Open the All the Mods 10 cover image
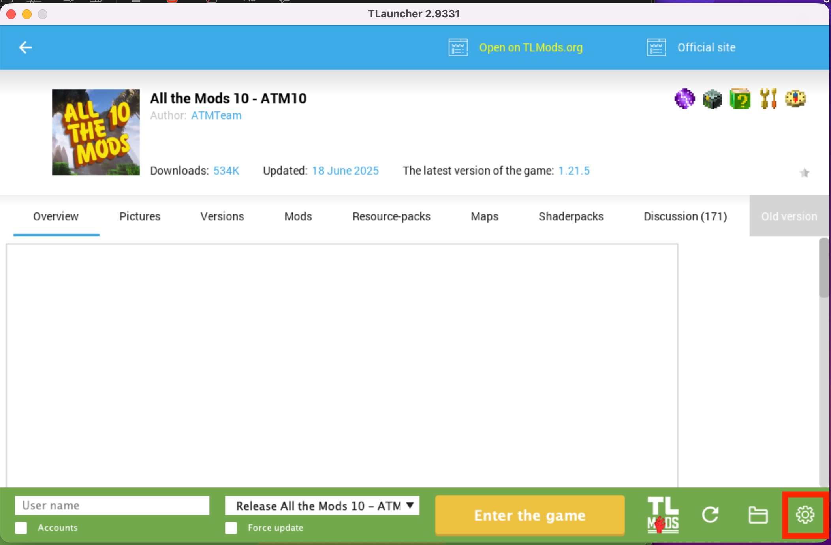 [x=96, y=132]
